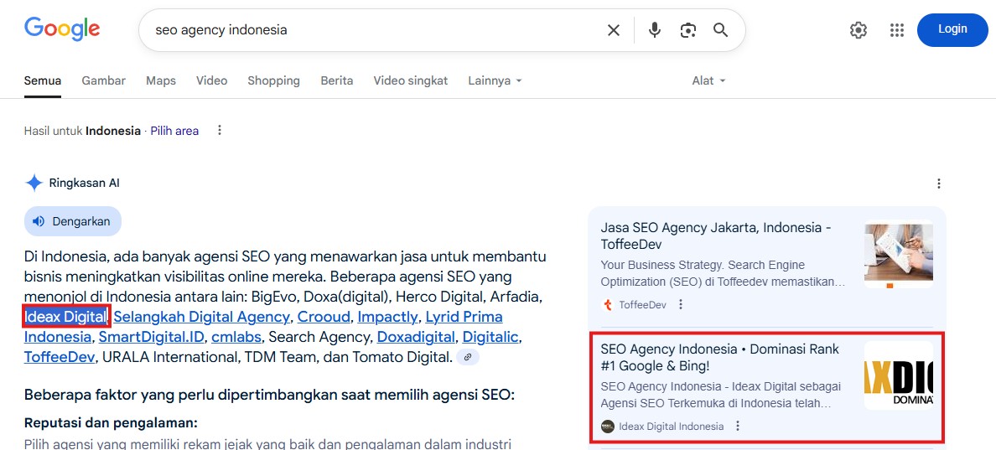The image size is (996, 450).
Task: Click the Ideax Digital Indonesia favicon
Action: click(608, 427)
